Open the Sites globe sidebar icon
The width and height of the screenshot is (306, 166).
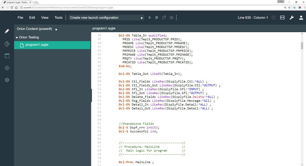7,68
